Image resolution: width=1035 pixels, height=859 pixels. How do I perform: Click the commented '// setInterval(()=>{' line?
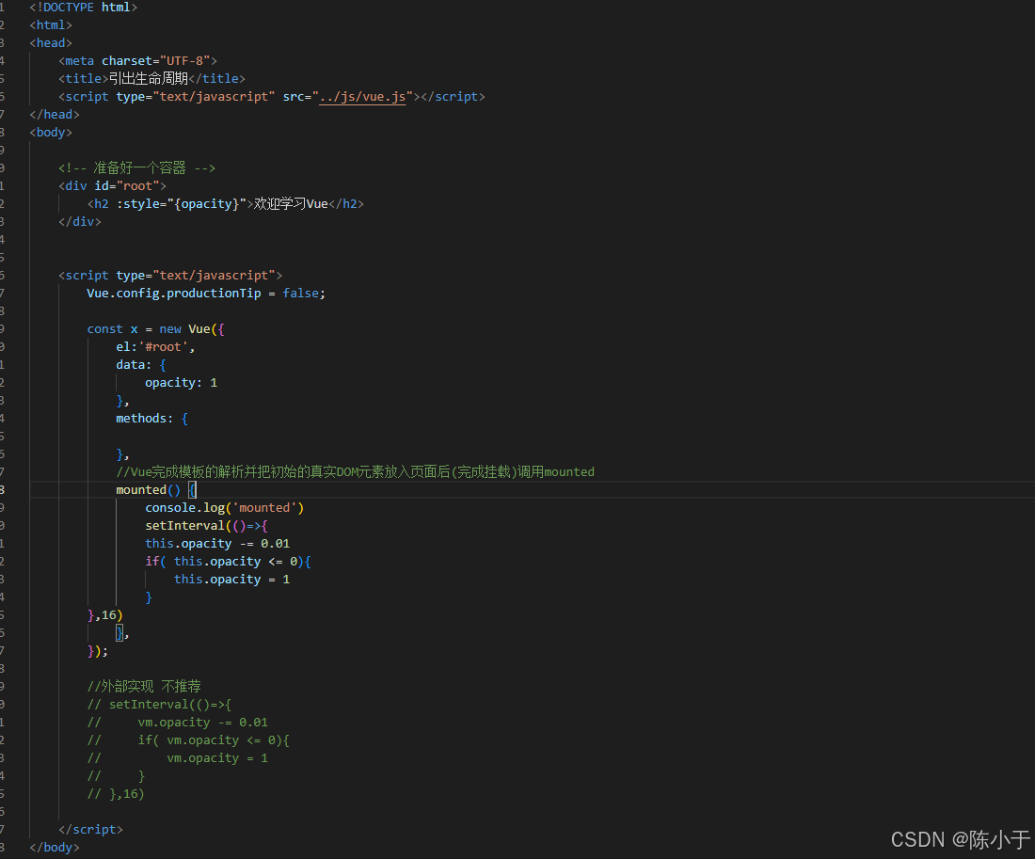159,705
